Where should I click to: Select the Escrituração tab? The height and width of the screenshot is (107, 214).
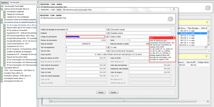point(15,3)
